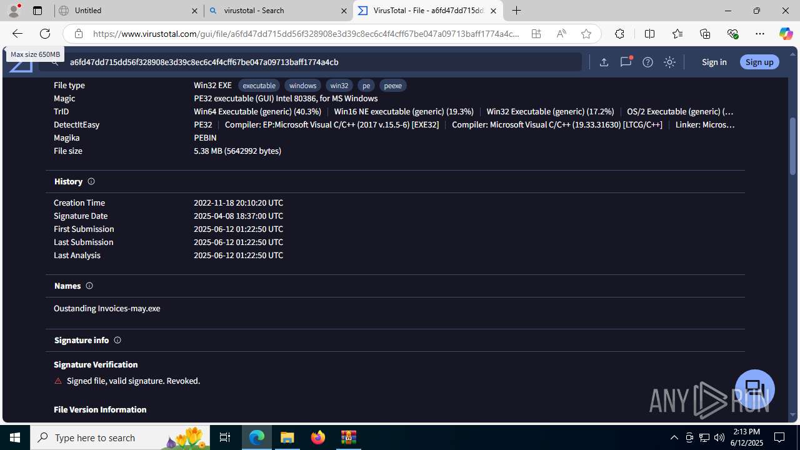
Task: Click the 'Win64 Executable (generic) (40.3%)' TrID entry
Action: 257,111
